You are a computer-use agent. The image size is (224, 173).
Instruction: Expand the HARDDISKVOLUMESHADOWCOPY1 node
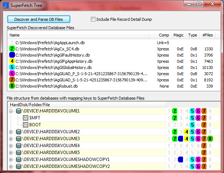coord(11,159)
